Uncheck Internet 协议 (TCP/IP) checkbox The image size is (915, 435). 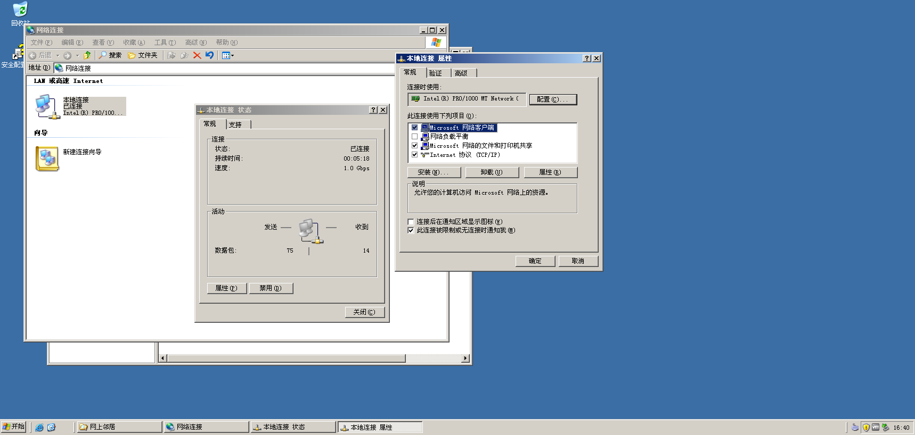(x=414, y=155)
